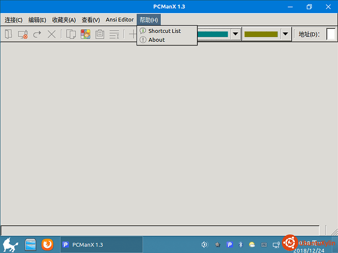This screenshot has width=338, height=253.
Task: Open Shortcut List from Help menu
Action: pyautogui.click(x=167, y=31)
